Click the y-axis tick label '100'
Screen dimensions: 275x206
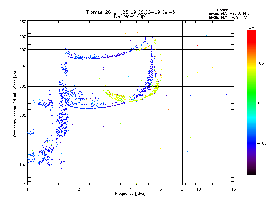23,165
